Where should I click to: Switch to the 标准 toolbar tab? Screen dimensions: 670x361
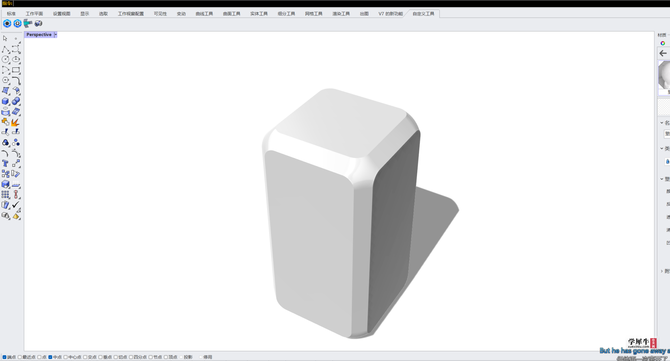coord(11,14)
